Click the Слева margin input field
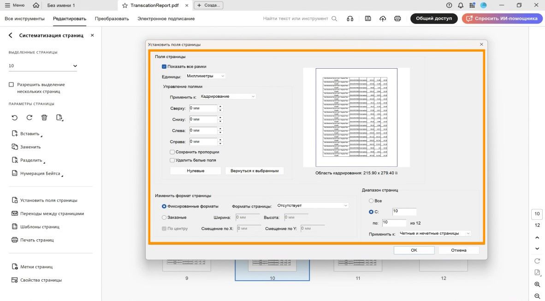545x301 pixels. pyautogui.click(x=203, y=131)
